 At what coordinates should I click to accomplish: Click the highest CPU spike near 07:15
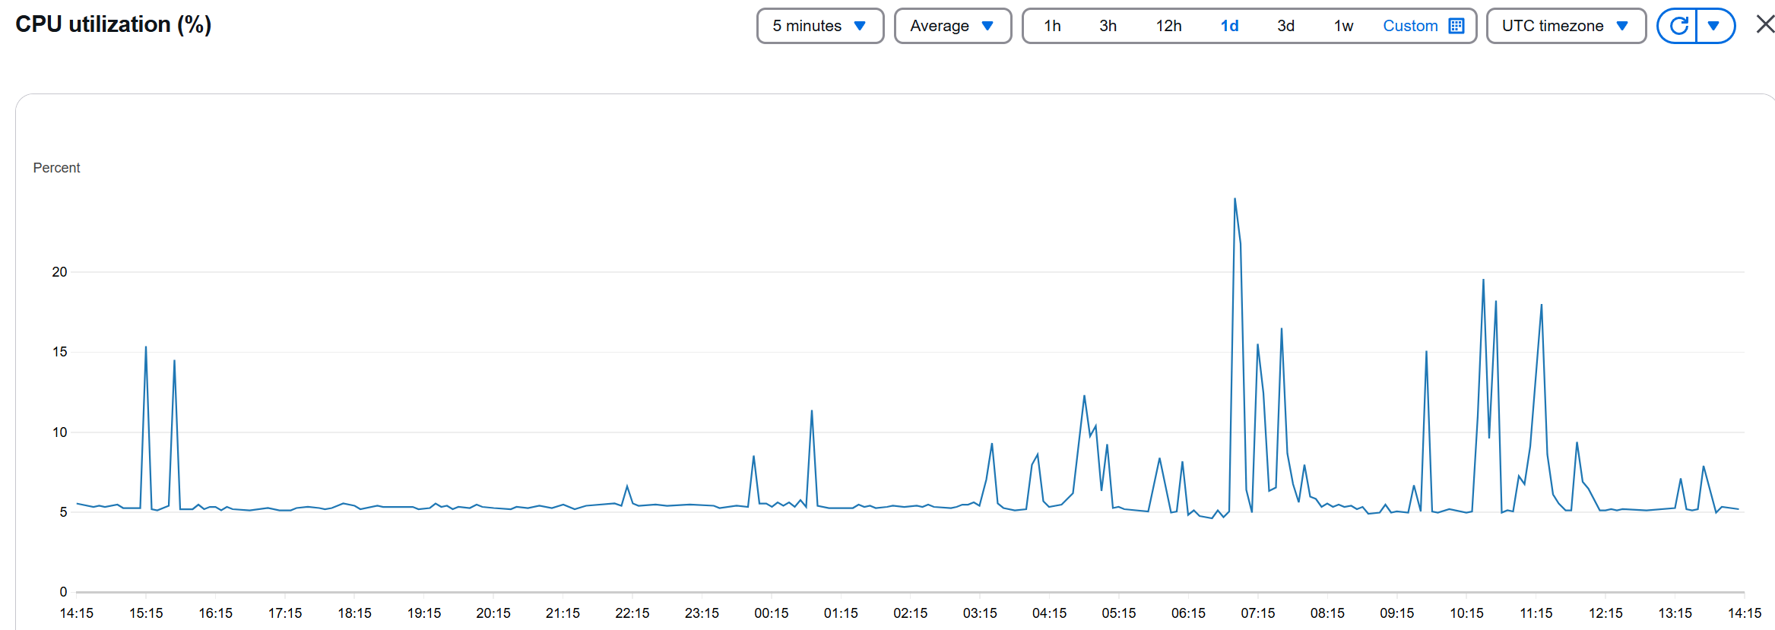[1235, 199]
